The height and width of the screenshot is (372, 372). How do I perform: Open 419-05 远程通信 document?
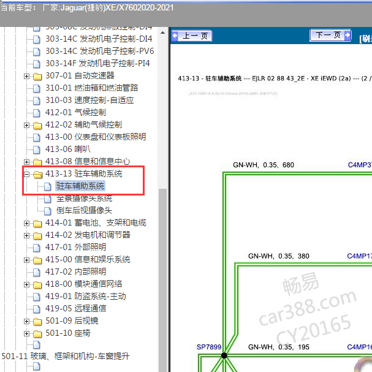pos(75,309)
